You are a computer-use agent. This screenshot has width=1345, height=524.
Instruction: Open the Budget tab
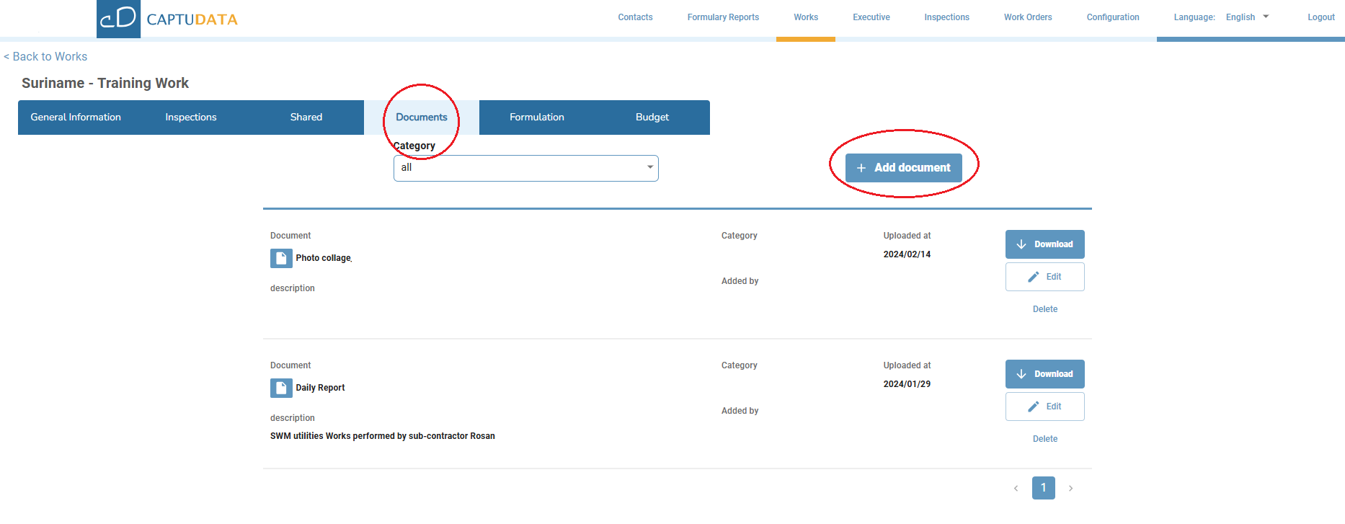(x=652, y=117)
